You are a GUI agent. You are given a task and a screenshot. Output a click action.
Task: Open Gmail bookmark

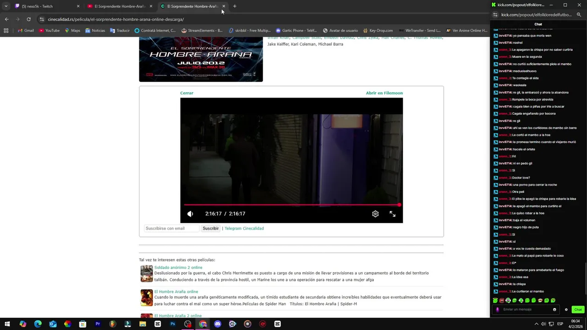26,31
